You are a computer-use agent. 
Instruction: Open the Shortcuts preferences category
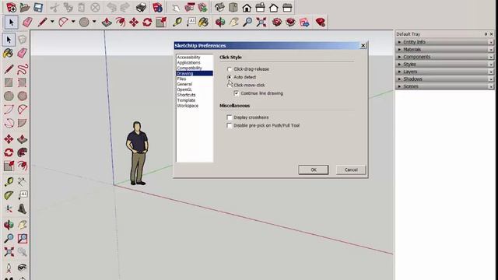pyautogui.click(x=186, y=95)
